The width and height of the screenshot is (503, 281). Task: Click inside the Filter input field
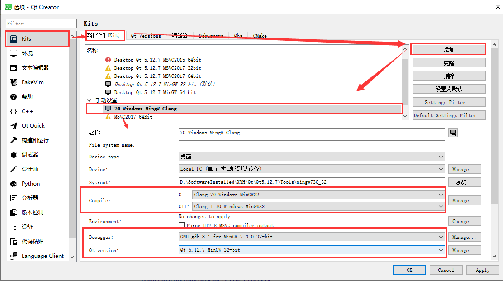[41, 23]
